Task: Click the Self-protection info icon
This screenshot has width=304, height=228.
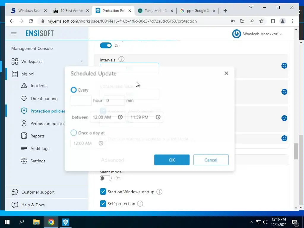Action: [x=140, y=204]
